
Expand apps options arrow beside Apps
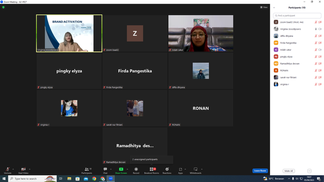(185, 169)
